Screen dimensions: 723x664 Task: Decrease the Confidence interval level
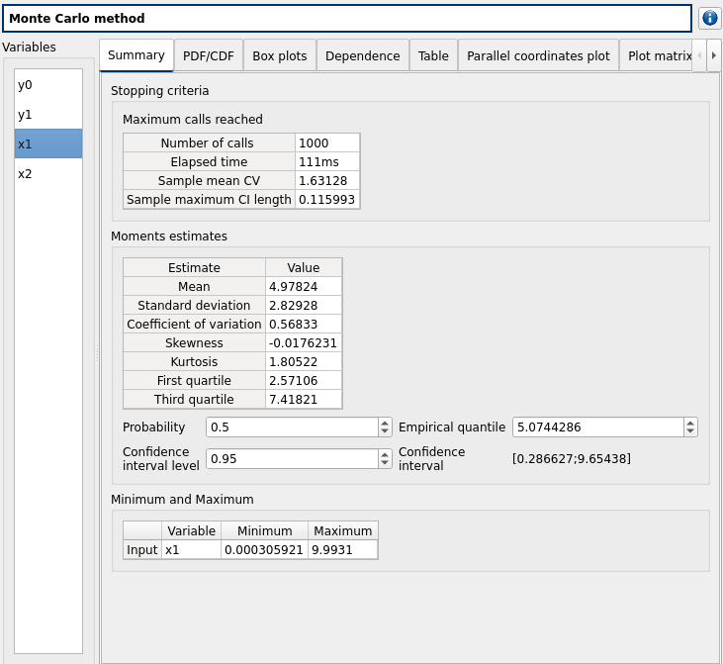pyautogui.click(x=385, y=463)
